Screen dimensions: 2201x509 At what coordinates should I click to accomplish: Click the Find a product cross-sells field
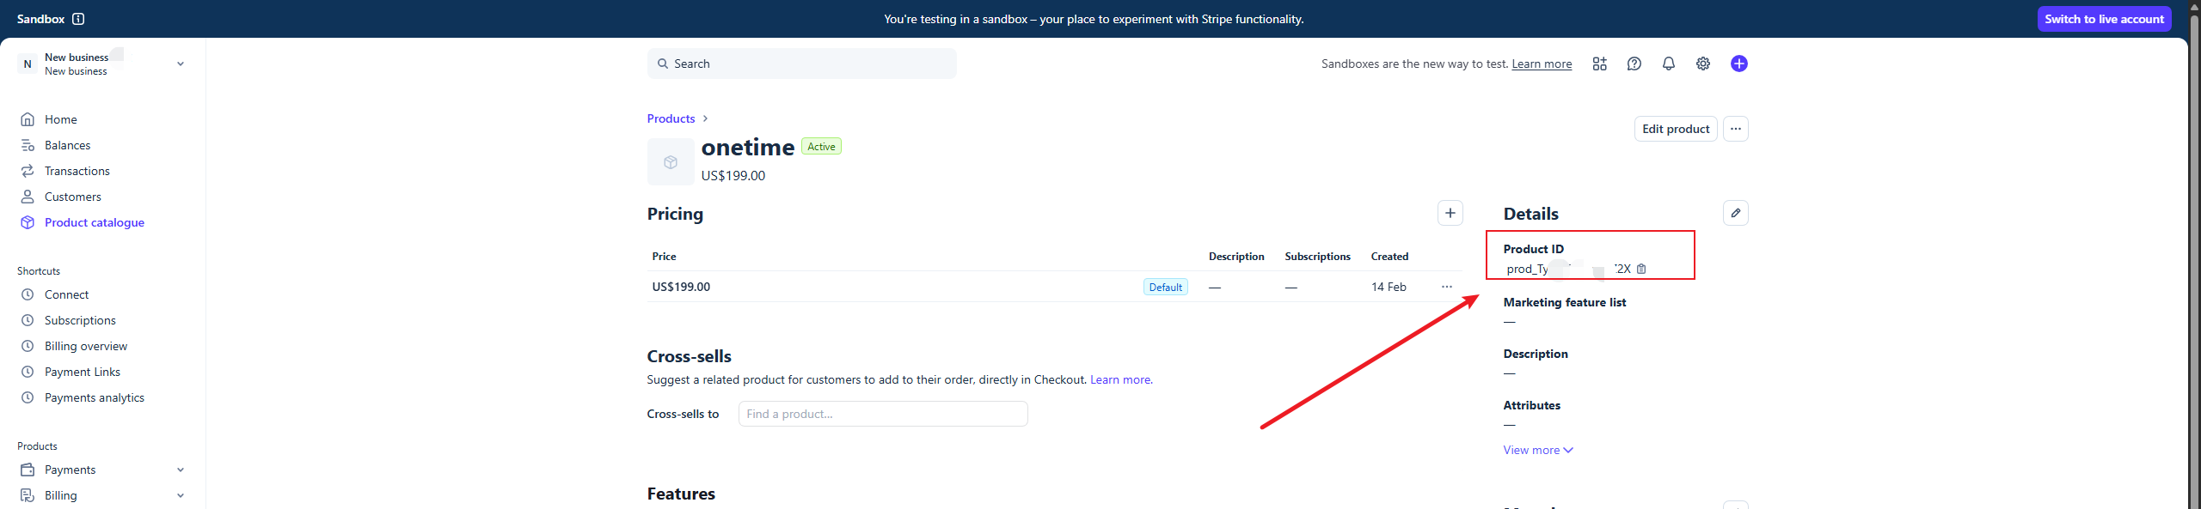882,414
